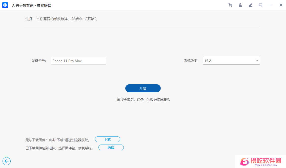This screenshot has height=168, width=286.
Task: Click the 系统版本 label
Action: pyautogui.click(x=191, y=61)
